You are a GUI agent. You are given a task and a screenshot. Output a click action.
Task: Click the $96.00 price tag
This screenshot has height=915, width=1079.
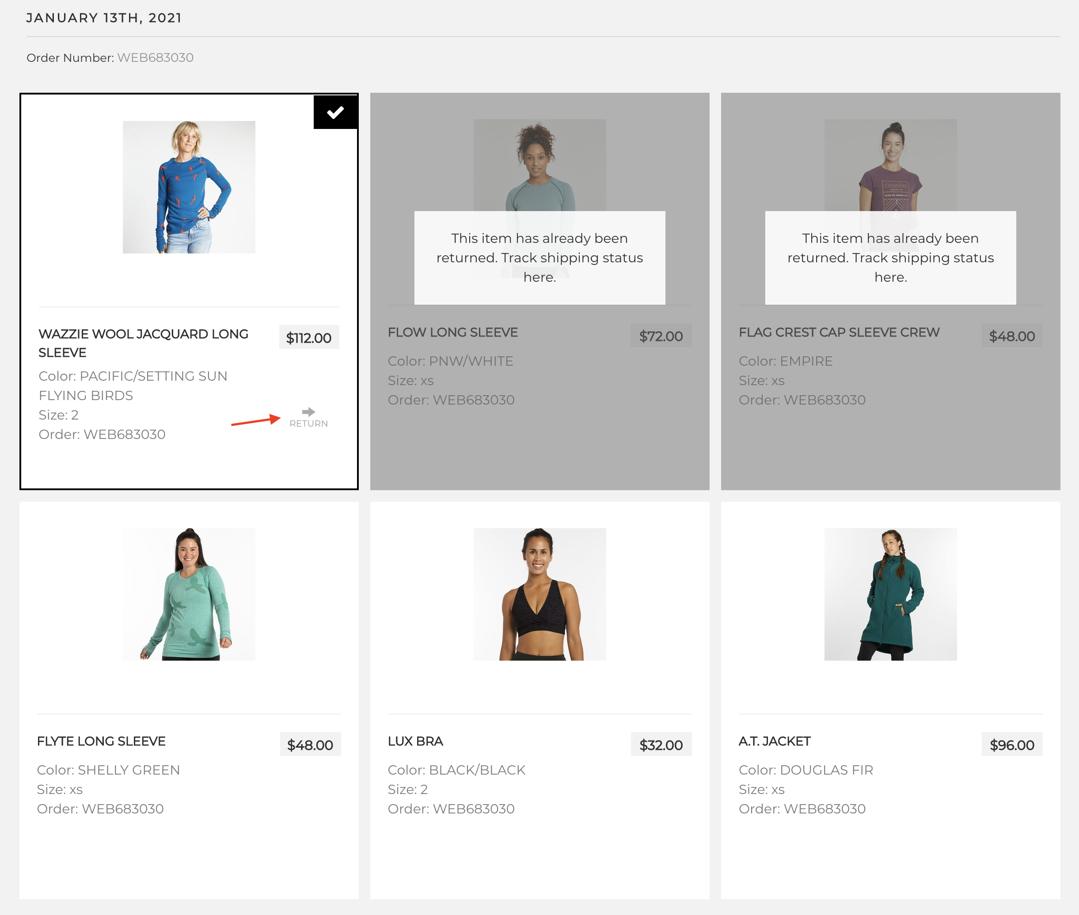(1012, 745)
